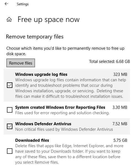138x167 pixels.
Task: Go back using the arrow icon
Action: 6,4
